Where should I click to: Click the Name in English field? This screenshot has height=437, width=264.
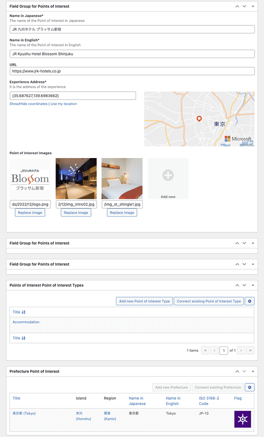click(x=132, y=54)
